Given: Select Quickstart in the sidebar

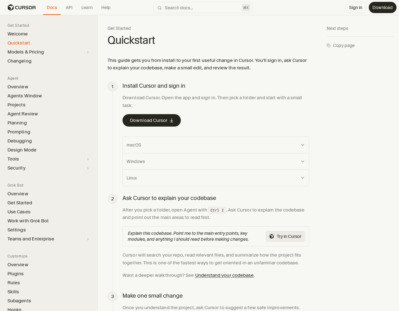Looking at the screenshot, I should click(x=19, y=43).
